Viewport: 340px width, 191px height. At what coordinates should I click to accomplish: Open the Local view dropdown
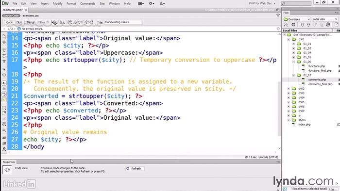[324, 19]
